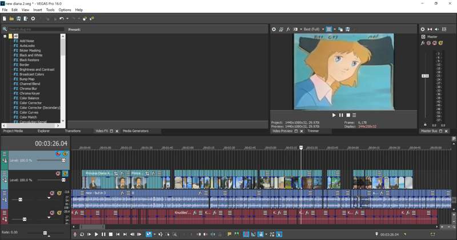Open Video Output FX in preview toolbar

pos(288,29)
